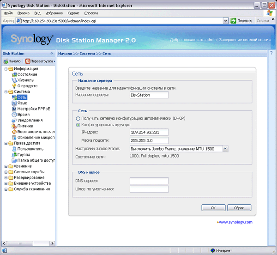The height and width of the screenshot is (255, 277).
Task: Open the Группа group icon
Action: tap(14, 155)
